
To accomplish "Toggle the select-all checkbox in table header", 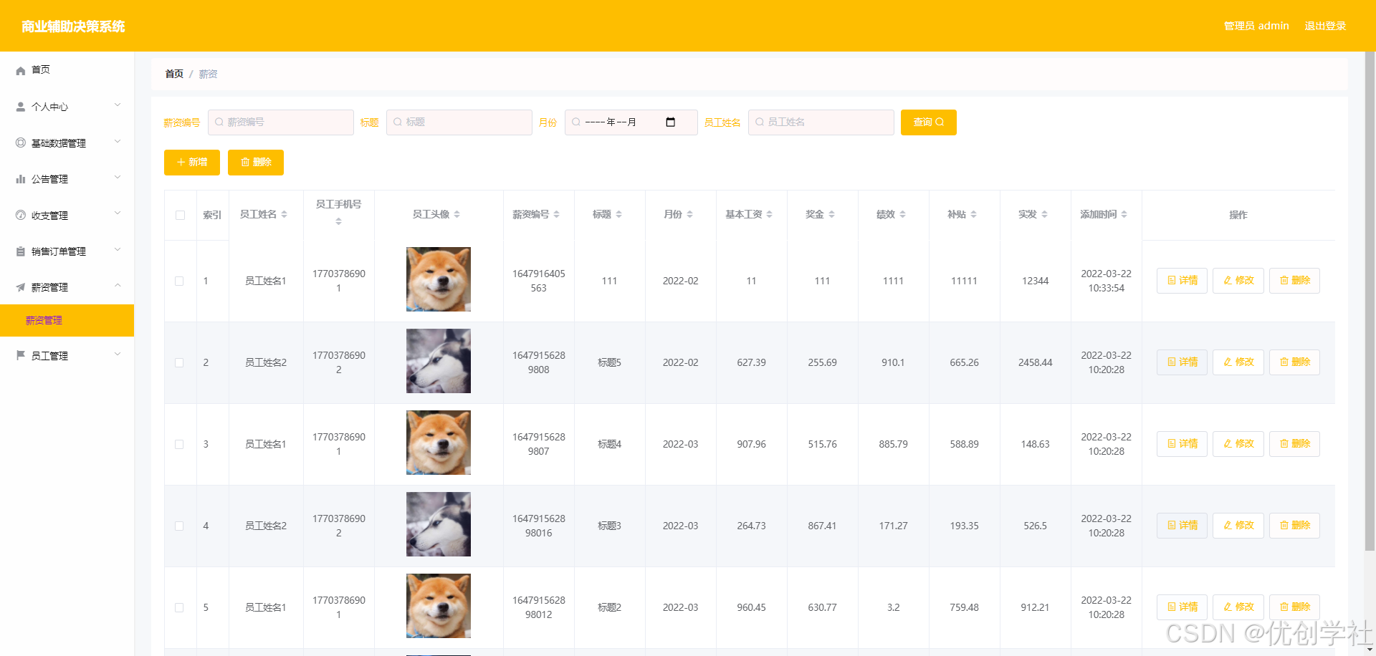I will (180, 215).
